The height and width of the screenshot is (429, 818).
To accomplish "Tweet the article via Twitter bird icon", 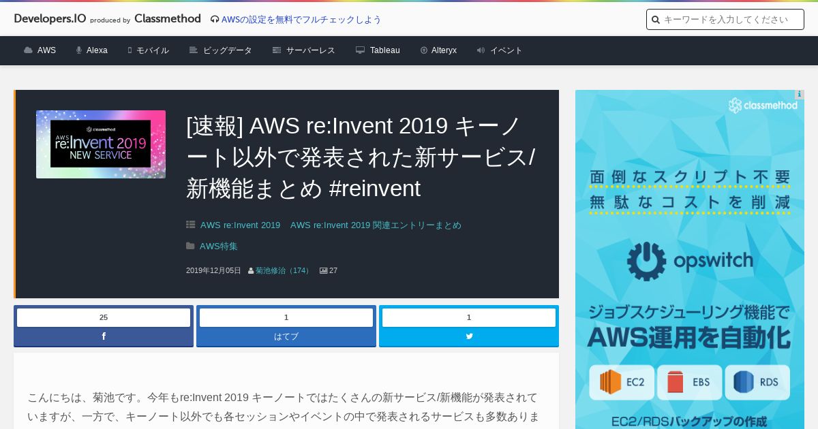I will [x=469, y=336].
